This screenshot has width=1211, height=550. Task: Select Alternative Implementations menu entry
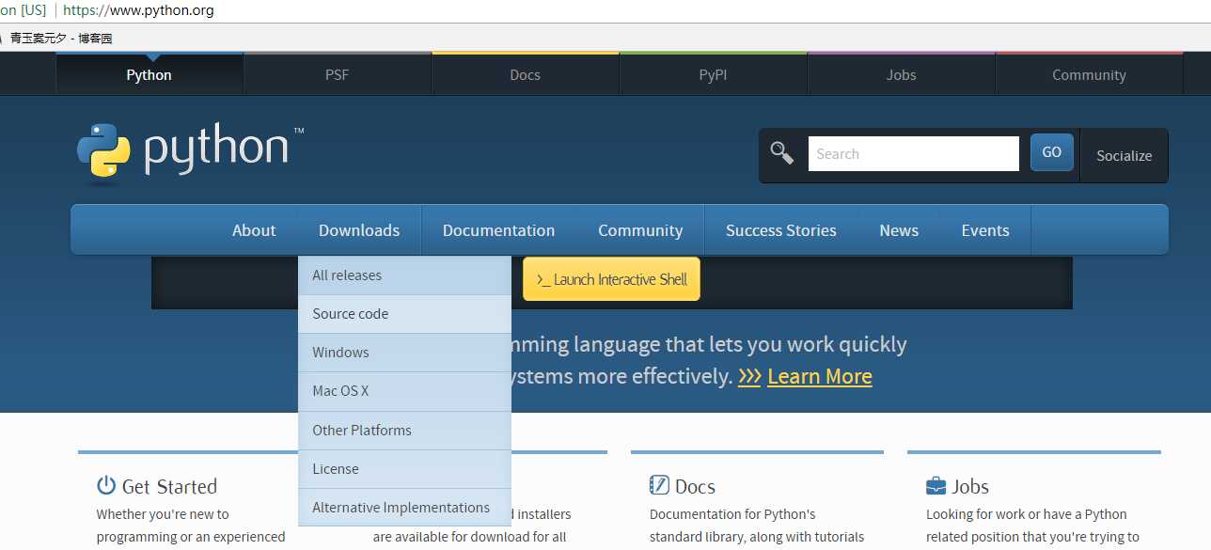click(x=404, y=508)
